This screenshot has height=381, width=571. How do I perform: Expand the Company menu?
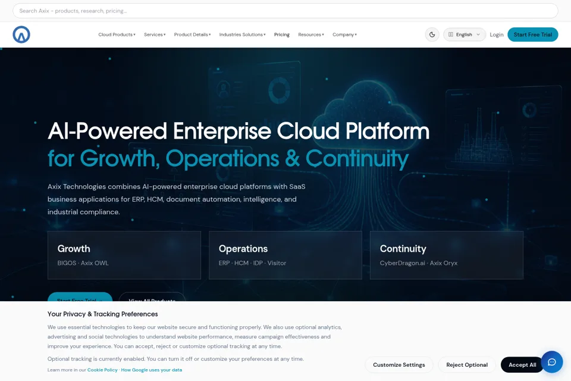click(x=344, y=35)
